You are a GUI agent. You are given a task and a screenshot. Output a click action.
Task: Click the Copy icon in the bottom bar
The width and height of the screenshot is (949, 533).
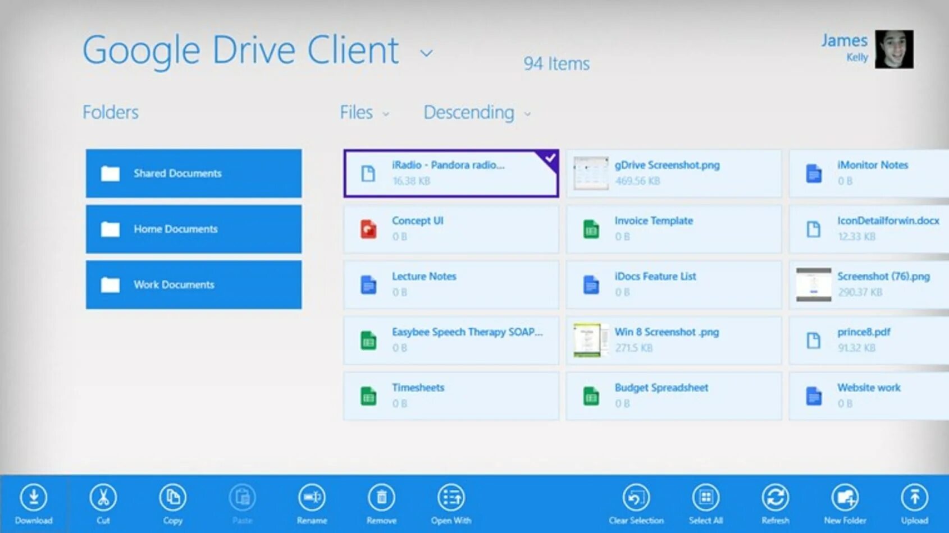tap(173, 497)
